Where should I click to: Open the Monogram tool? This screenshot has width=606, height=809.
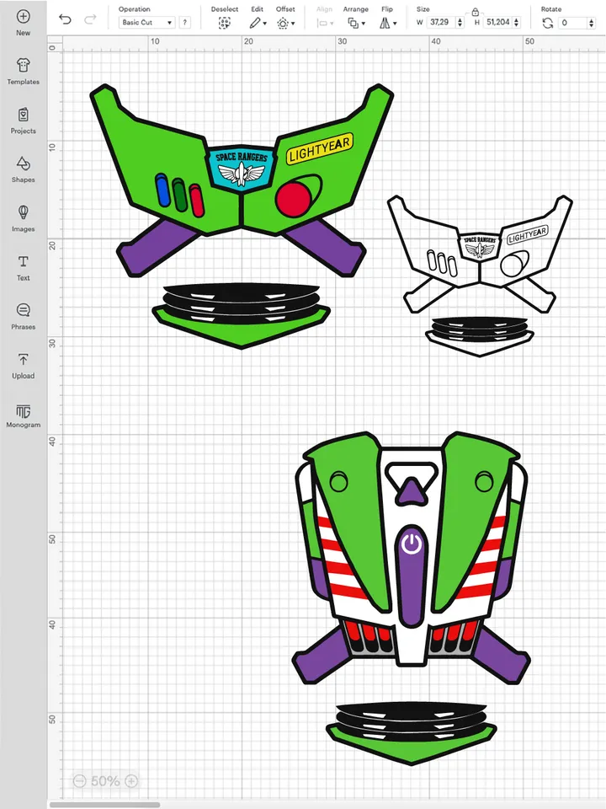tap(24, 415)
